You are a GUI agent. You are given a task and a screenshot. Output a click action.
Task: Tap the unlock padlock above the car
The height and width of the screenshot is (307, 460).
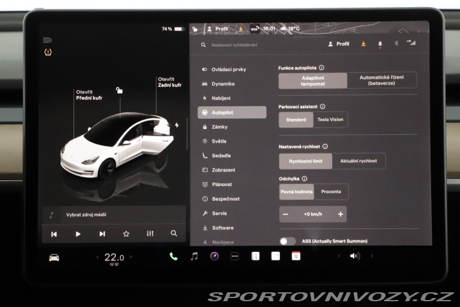(x=119, y=90)
